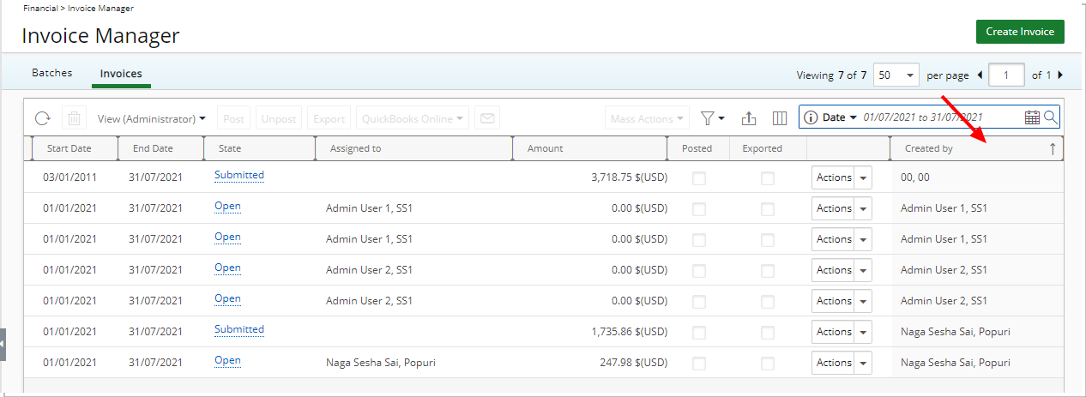Open the funnel filter icon
Screen dimensions: 1086x397
coord(712,118)
